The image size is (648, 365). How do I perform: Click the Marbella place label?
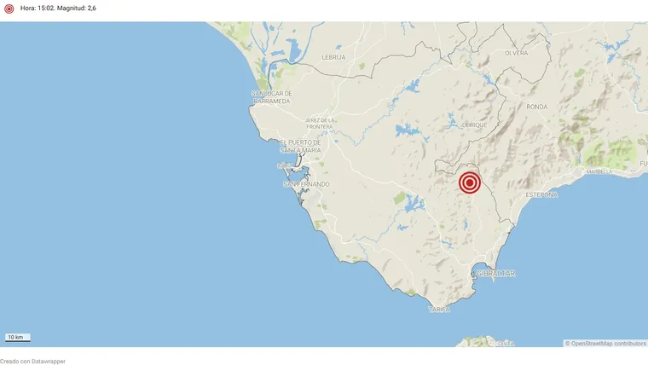click(599, 171)
